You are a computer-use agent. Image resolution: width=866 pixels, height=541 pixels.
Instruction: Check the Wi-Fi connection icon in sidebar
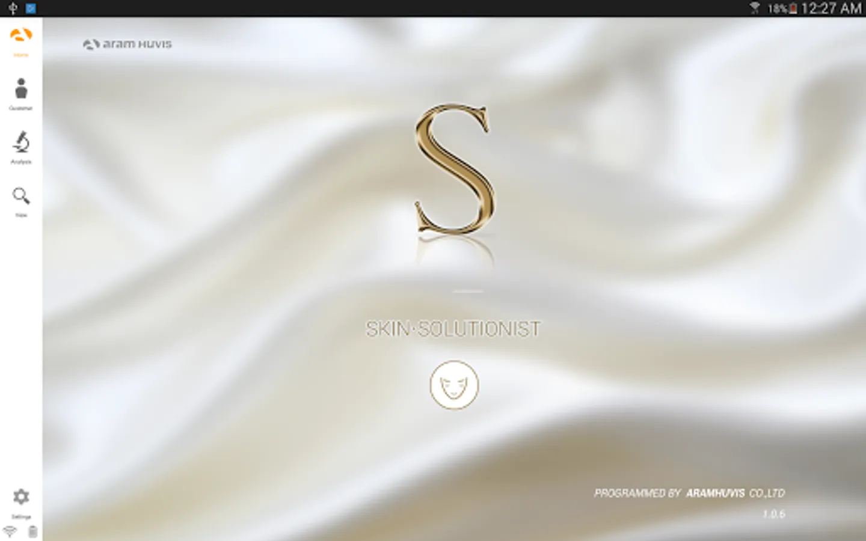10,531
